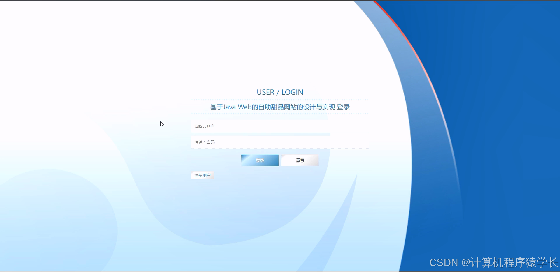Select the USER / LOGIN heading text

280,92
